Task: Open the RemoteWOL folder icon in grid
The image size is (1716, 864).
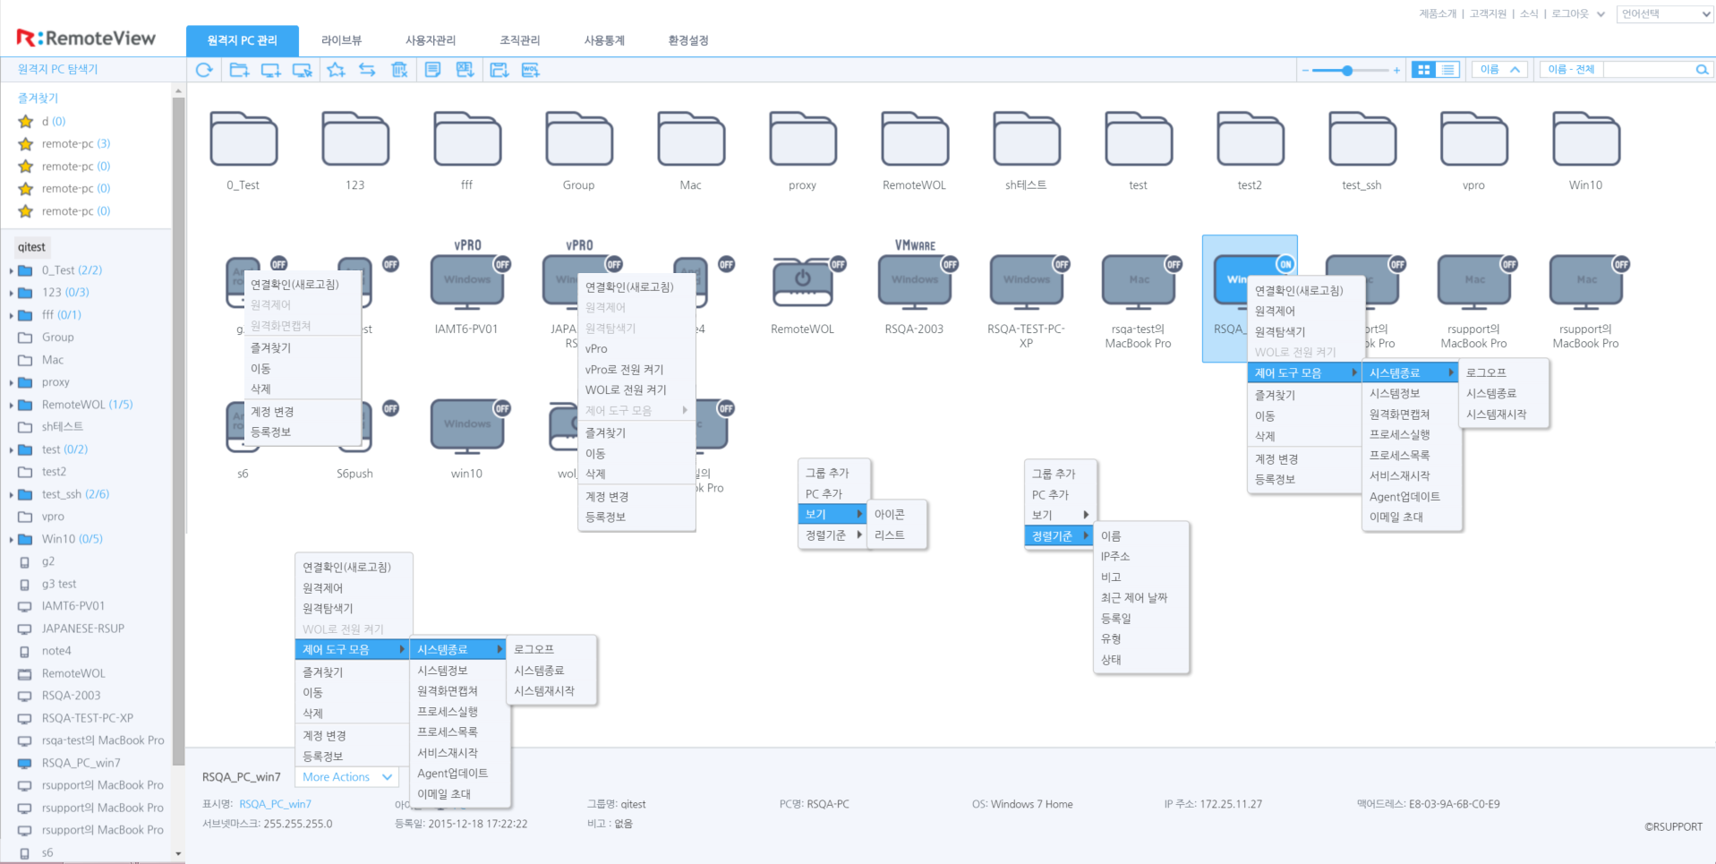Action: 914,139
